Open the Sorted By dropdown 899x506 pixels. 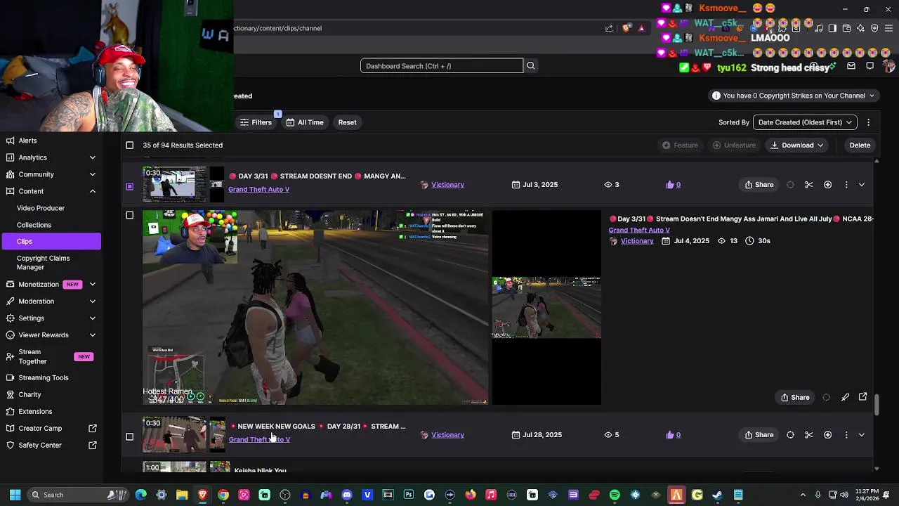click(805, 122)
